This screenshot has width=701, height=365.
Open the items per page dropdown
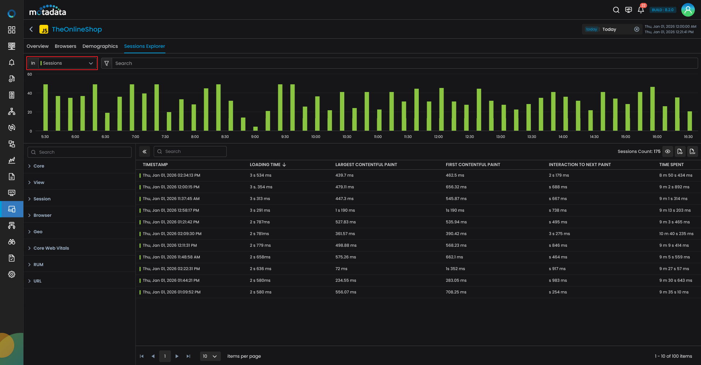(210, 356)
